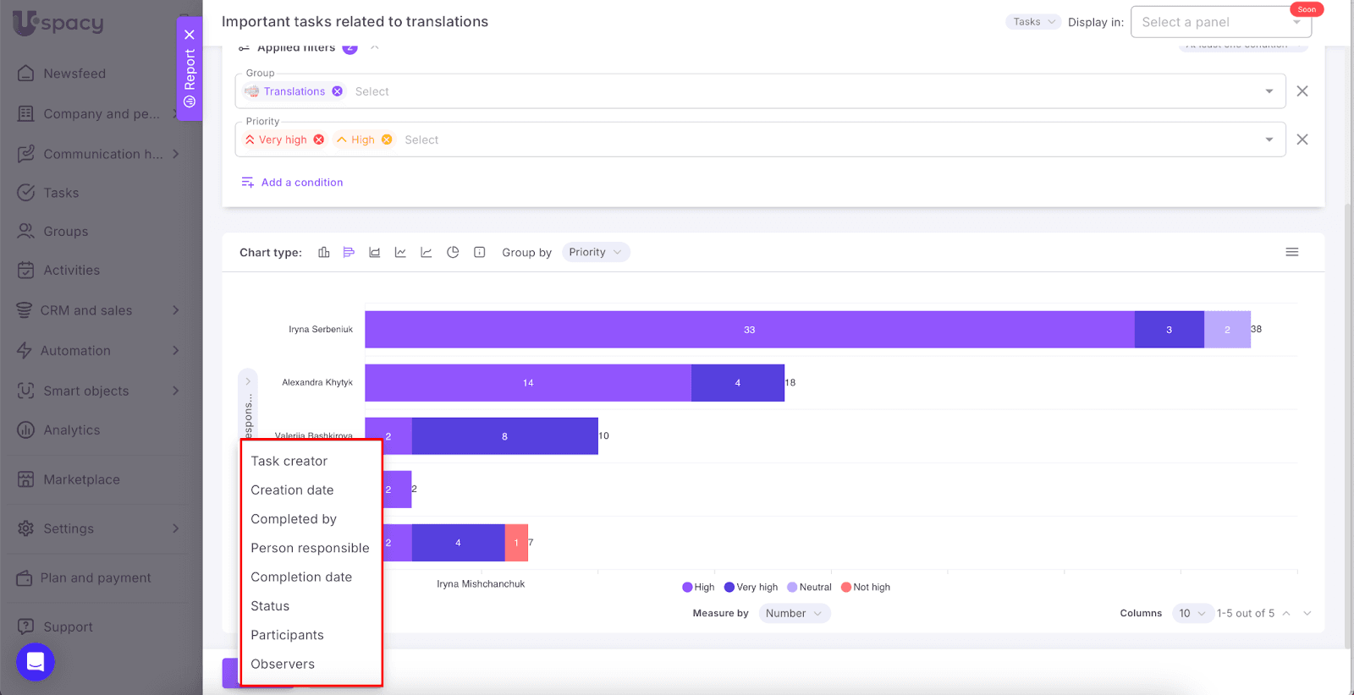The width and height of the screenshot is (1354, 695).
Task: Open Analytics in the left sidebar
Action: (72, 430)
